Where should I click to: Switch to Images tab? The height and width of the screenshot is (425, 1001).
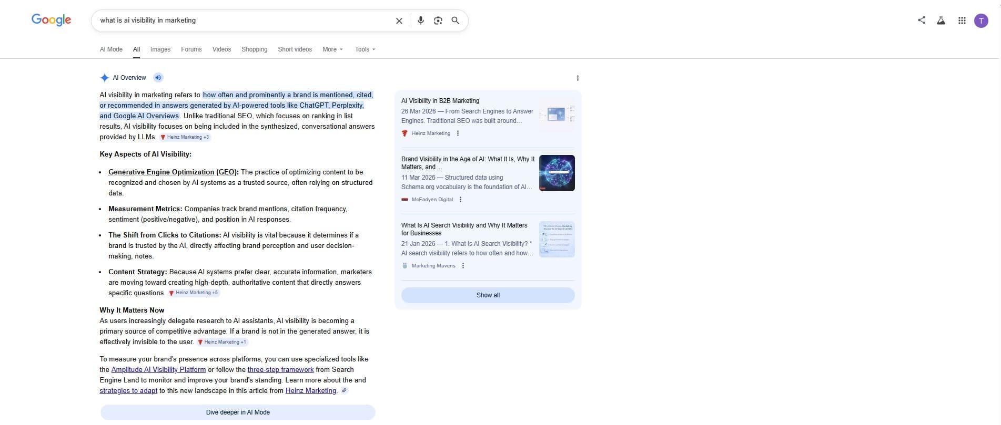click(160, 49)
